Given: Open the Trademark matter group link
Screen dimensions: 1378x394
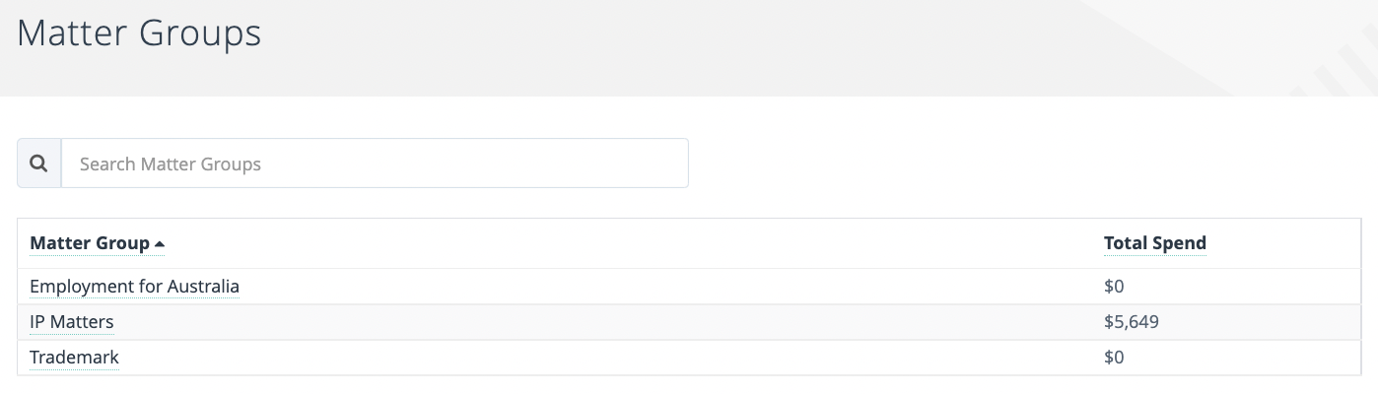Looking at the screenshot, I should pyautogui.click(x=74, y=358).
